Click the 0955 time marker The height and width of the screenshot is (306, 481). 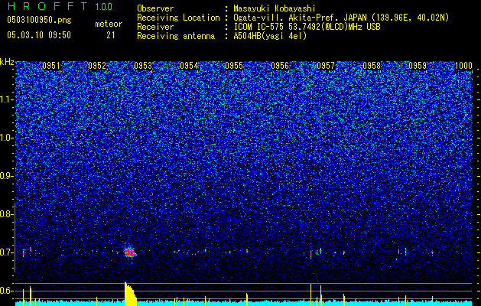(234, 66)
